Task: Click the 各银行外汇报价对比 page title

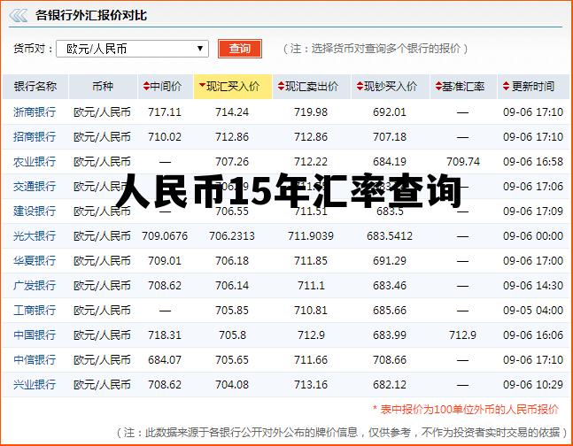Action: pyautogui.click(x=91, y=15)
